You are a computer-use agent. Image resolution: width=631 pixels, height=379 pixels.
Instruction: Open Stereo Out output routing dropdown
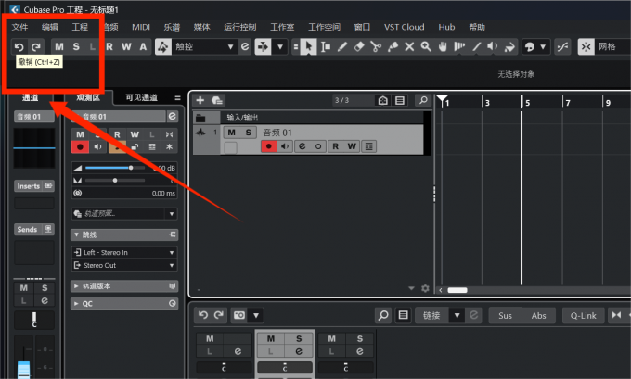124,265
